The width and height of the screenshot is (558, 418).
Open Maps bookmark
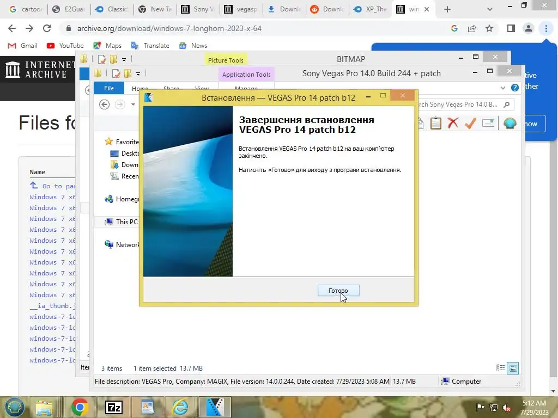pos(107,46)
